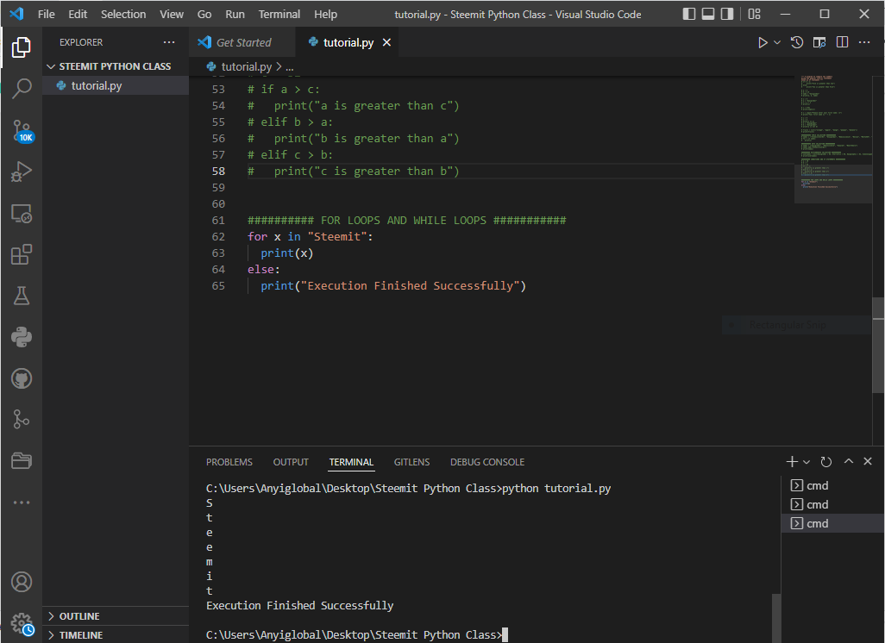The height and width of the screenshot is (643, 885).
Task: Collapse the STEEMIT PYTHON CLASS folder
Action: coord(114,66)
